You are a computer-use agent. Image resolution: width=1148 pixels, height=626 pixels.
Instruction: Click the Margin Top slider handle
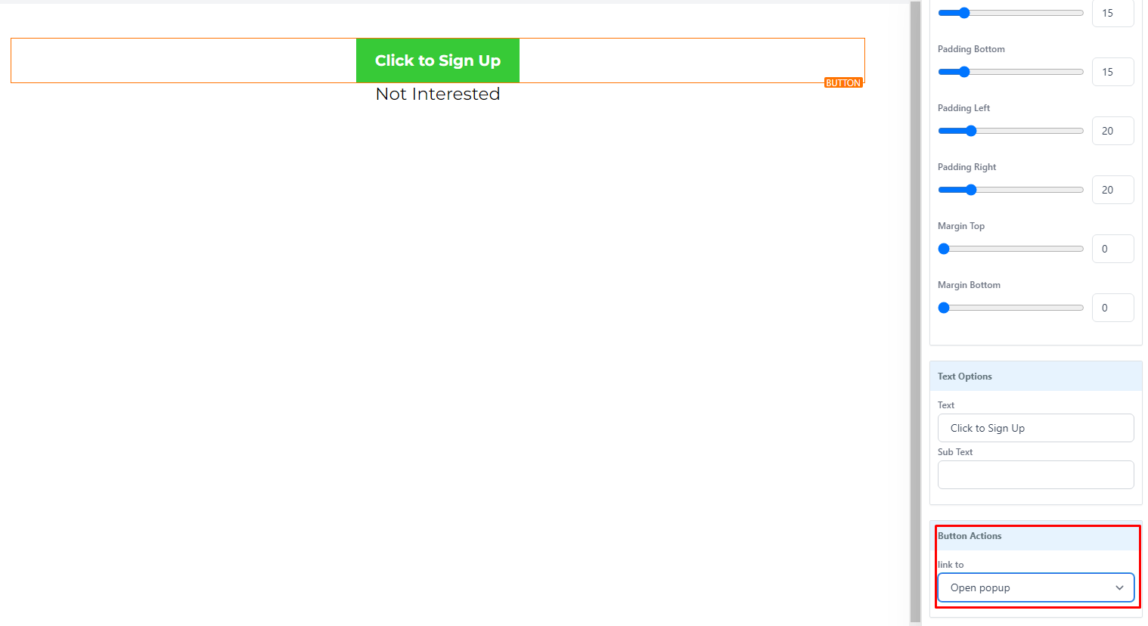pos(944,249)
